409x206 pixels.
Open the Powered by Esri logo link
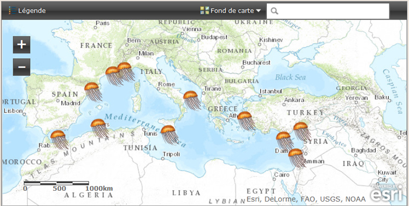[x=387, y=193]
